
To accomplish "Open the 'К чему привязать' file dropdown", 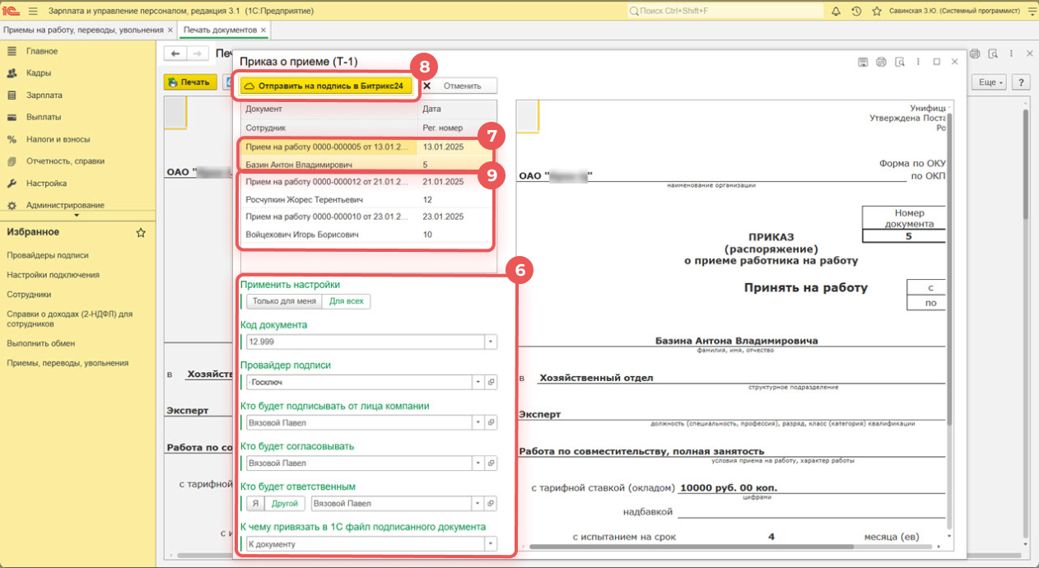I will click(x=491, y=544).
